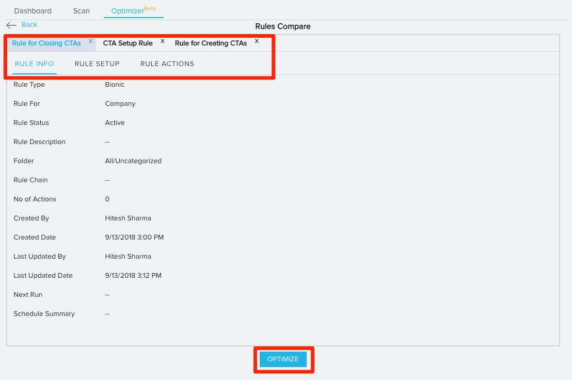
Task: Click the Created By name Hitesh Sharma
Action: [x=129, y=218]
